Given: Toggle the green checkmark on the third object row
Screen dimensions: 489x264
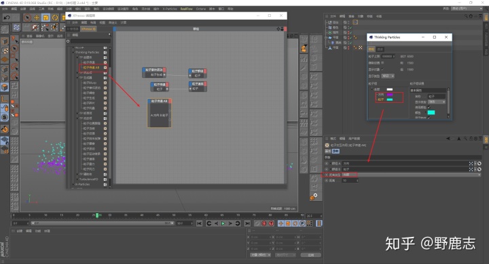Looking at the screenshot, I should [350, 32].
